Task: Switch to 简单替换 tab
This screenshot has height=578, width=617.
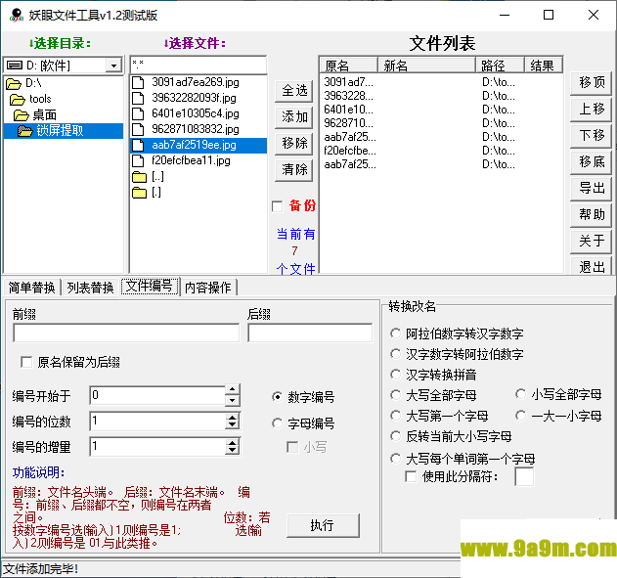Action: (x=32, y=288)
